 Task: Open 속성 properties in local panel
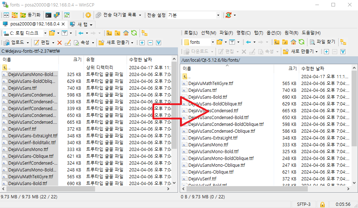(82, 42)
